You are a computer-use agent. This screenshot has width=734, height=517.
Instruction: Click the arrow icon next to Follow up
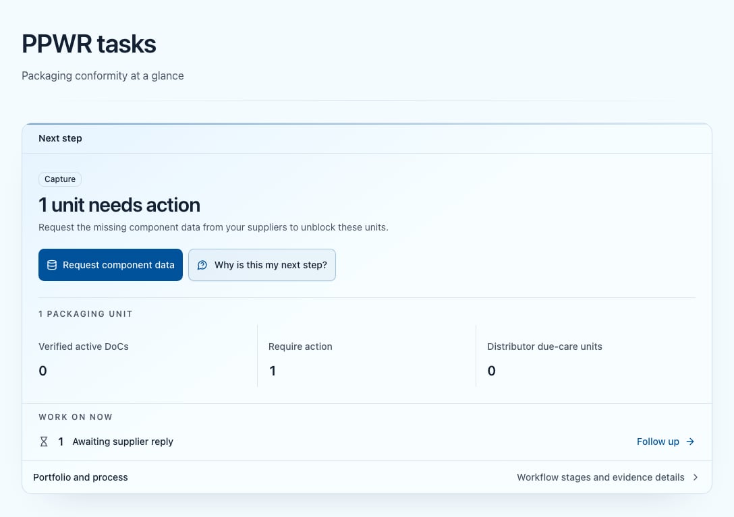[x=690, y=442]
